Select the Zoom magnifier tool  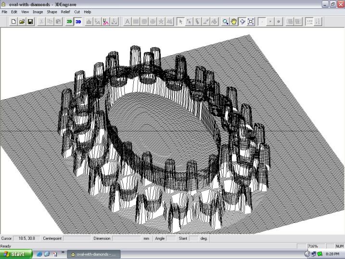pos(225,22)
